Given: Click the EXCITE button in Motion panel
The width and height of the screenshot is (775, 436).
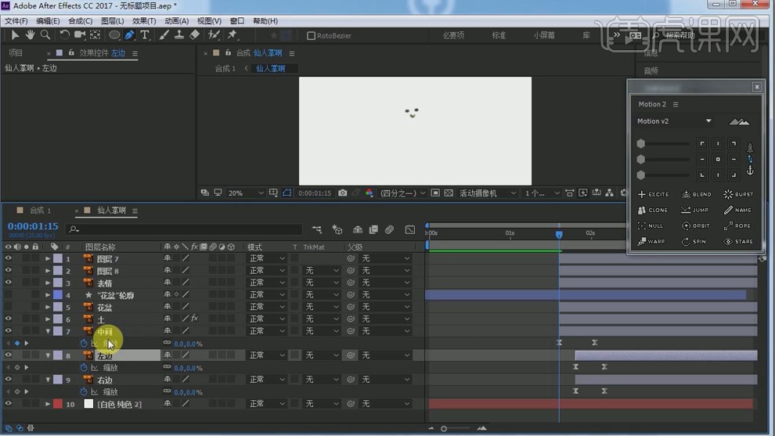Looking at the screenshot, I should click(654, 194).
